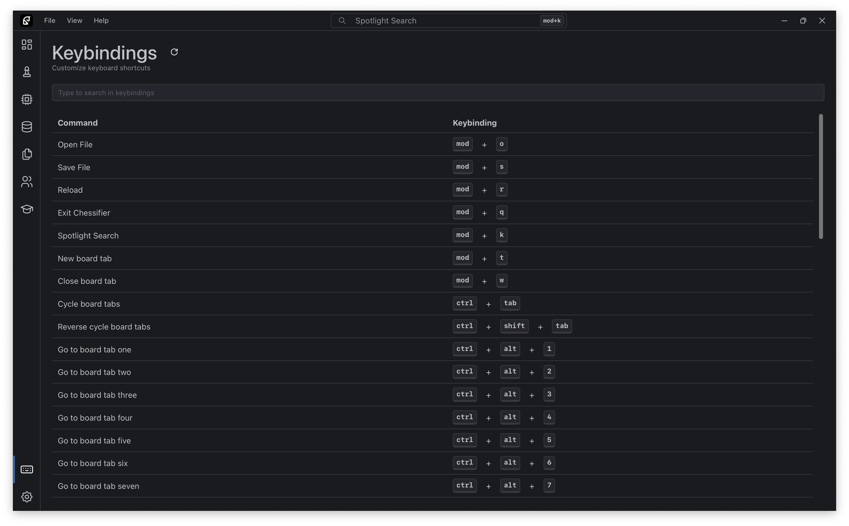
Task: Open the View menu
Action: tap(75, 21)
